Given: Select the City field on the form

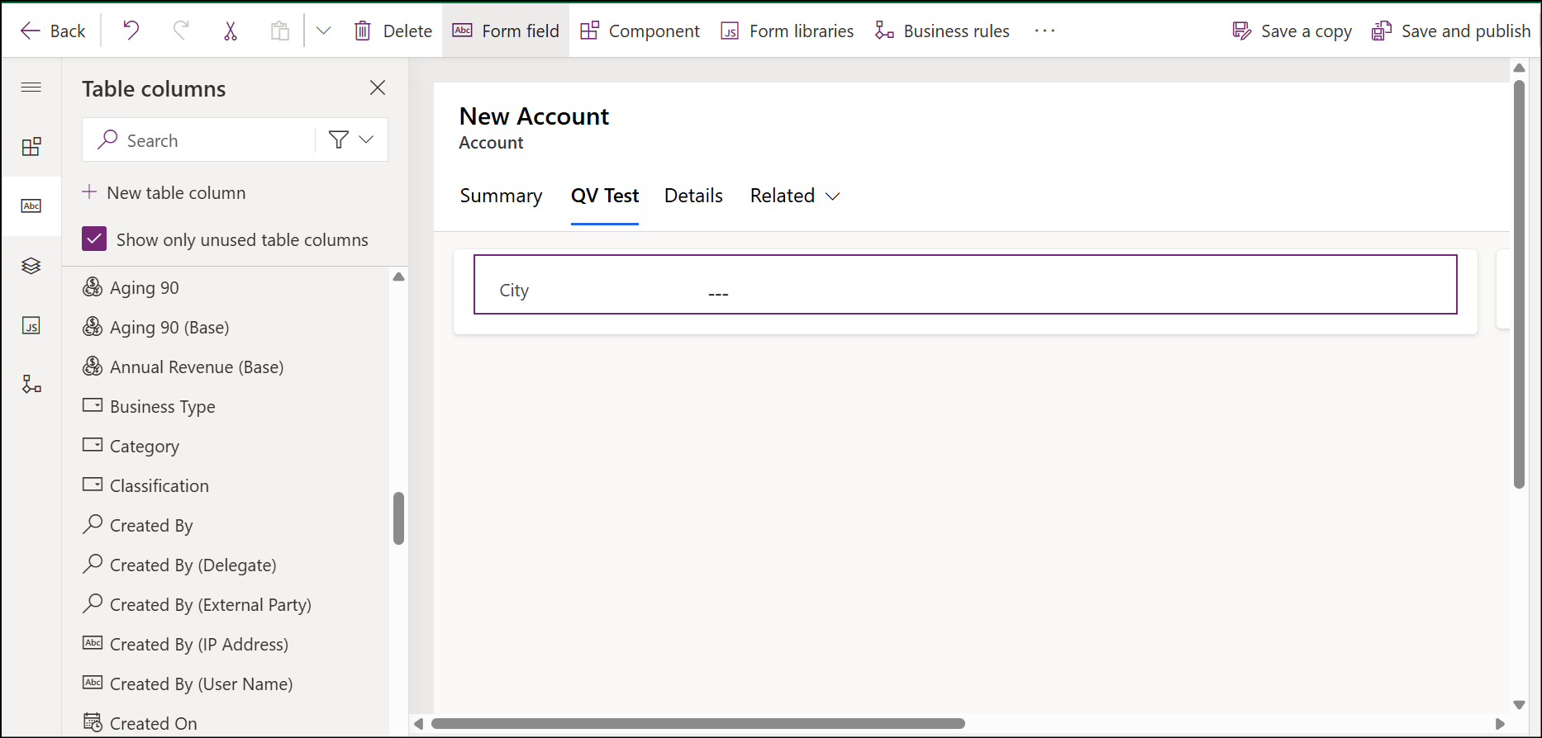Looking at the screenshot, I should 965,284.
